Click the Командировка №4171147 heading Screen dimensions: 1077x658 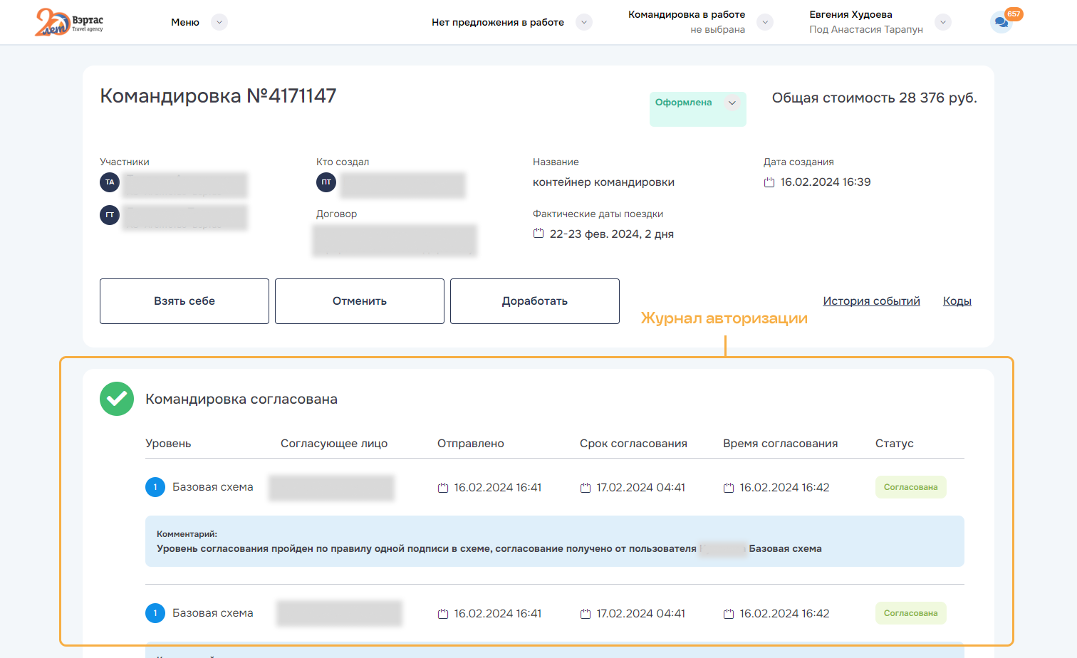click(x=218, y=96)
